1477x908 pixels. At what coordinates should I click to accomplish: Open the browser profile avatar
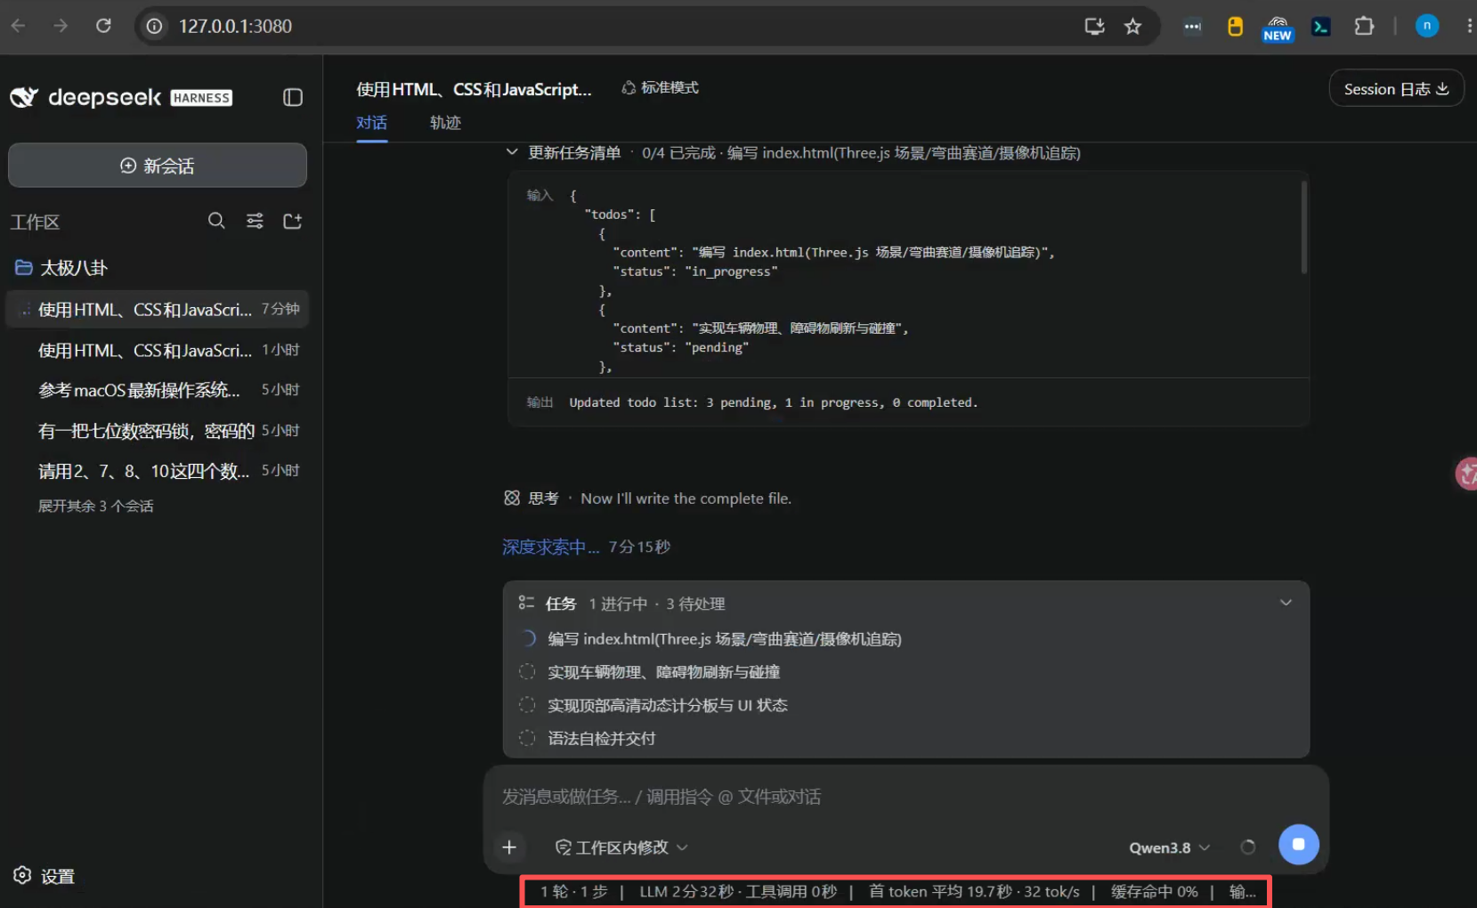[x=1426, y=26]
